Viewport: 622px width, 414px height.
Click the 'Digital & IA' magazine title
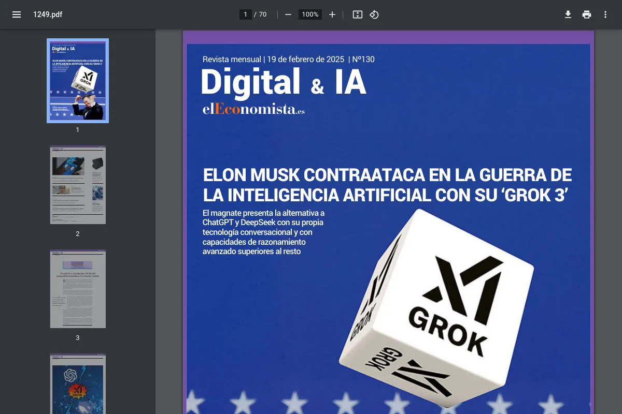[284, 83]
